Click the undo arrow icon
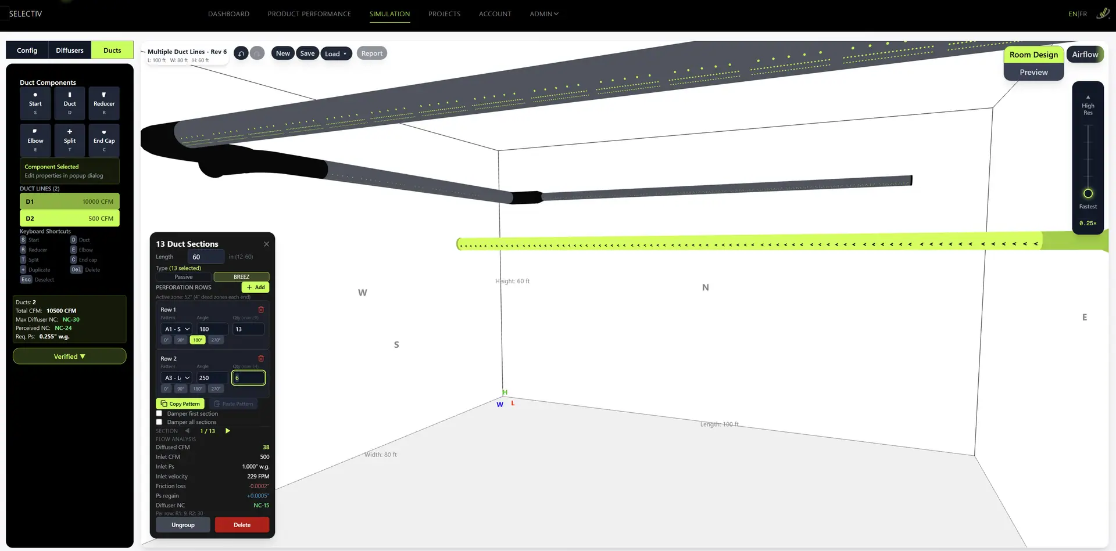 coord(241,53)
